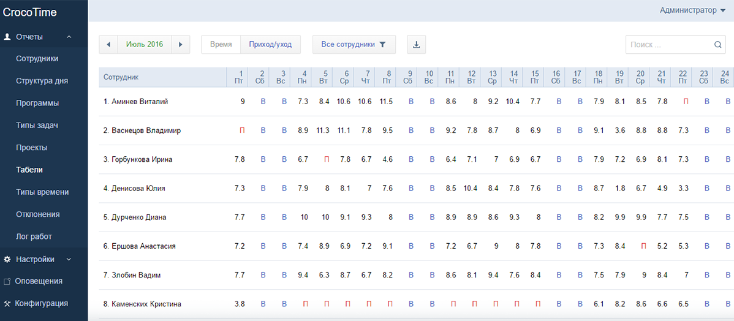Go to next month arrow

pyautogui.click(x=181, y=45)
